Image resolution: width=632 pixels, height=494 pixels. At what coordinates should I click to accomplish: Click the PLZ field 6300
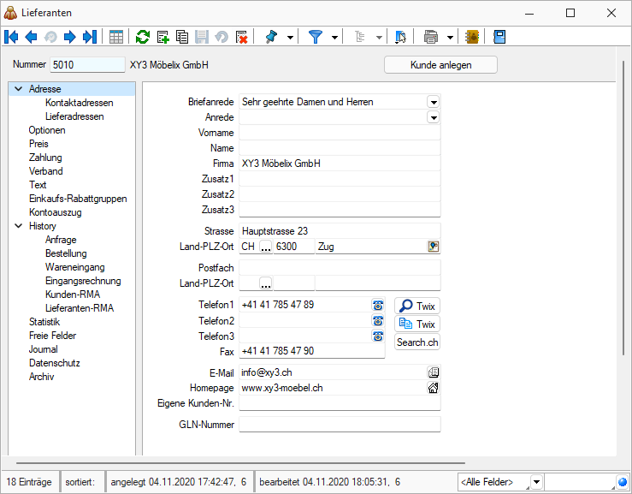tap(294, 247)
